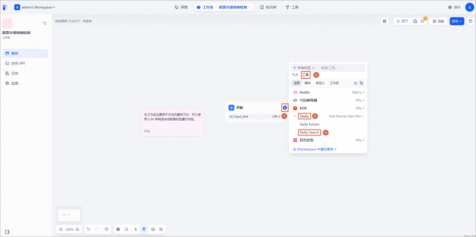
Task: Collapse the Tavily tool group
Action: pos(328,116)
